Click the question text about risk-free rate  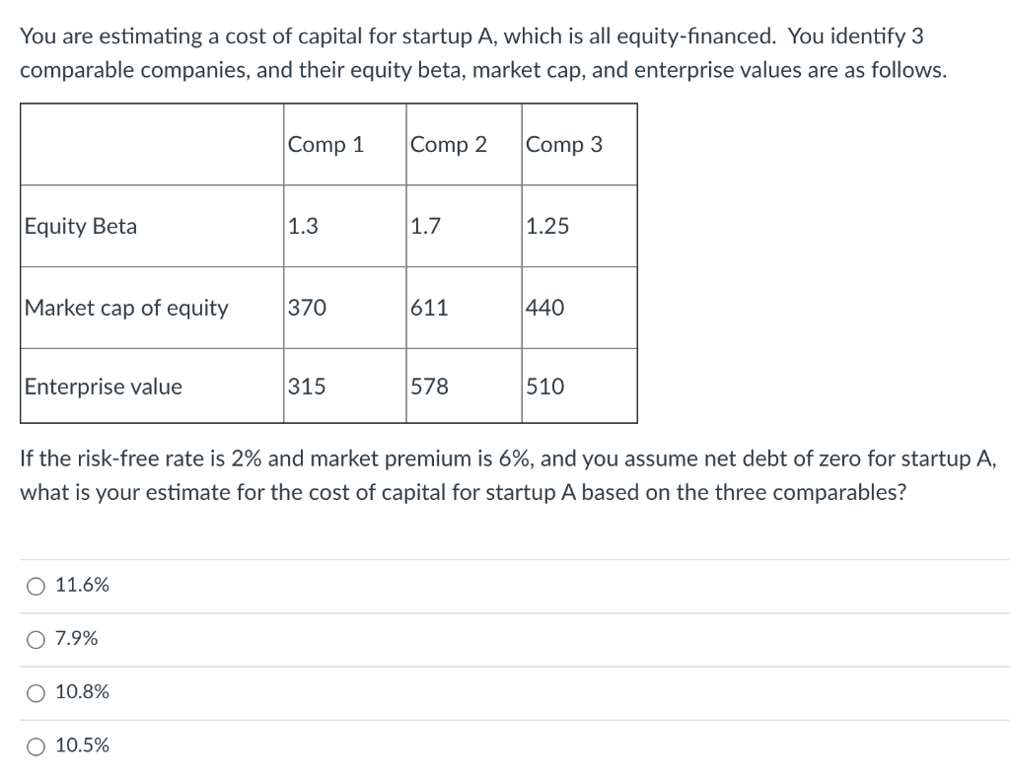tap(505, 474)
